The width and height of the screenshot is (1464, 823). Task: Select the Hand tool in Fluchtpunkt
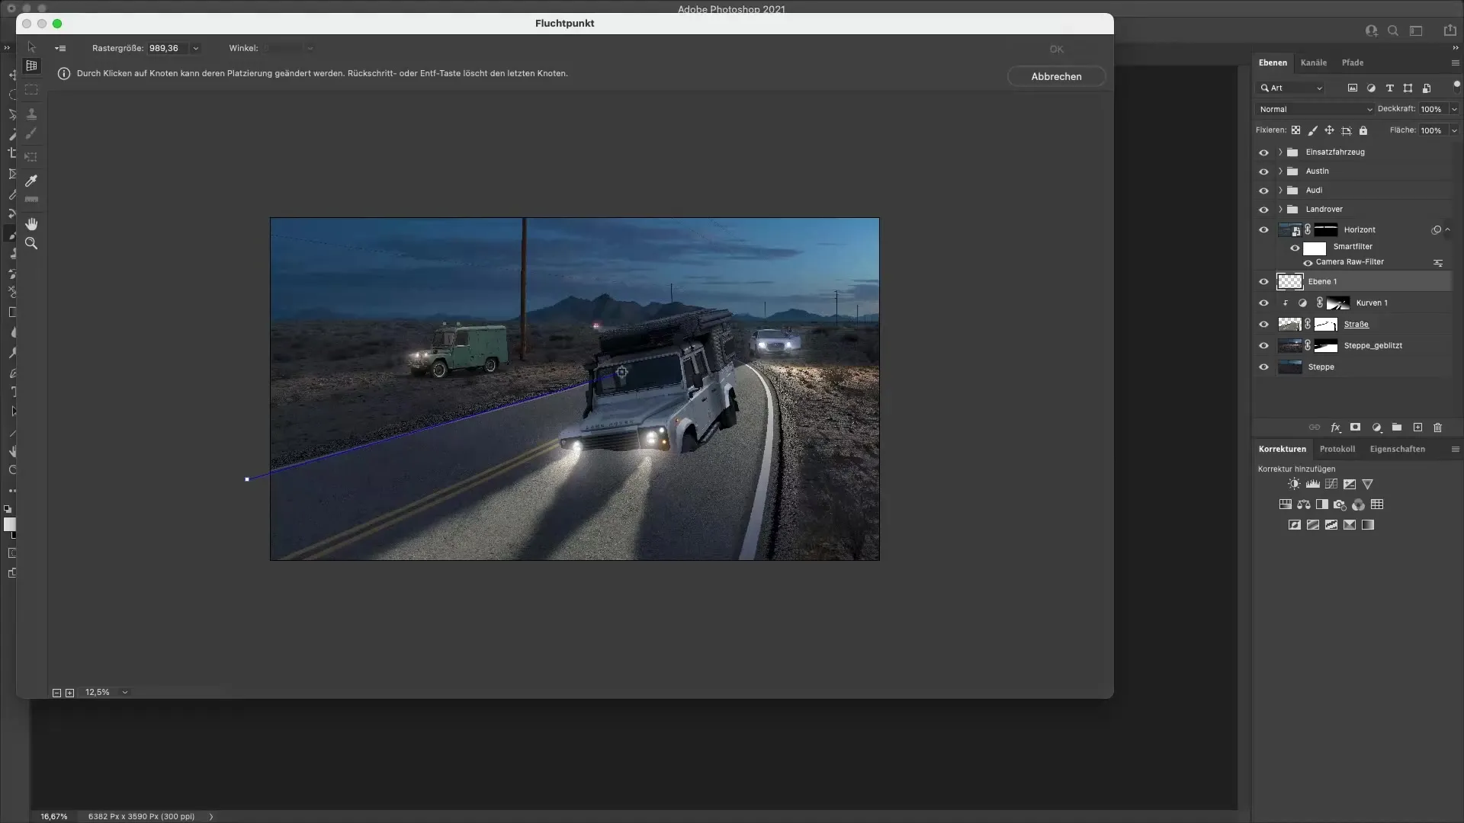[31, 224]
